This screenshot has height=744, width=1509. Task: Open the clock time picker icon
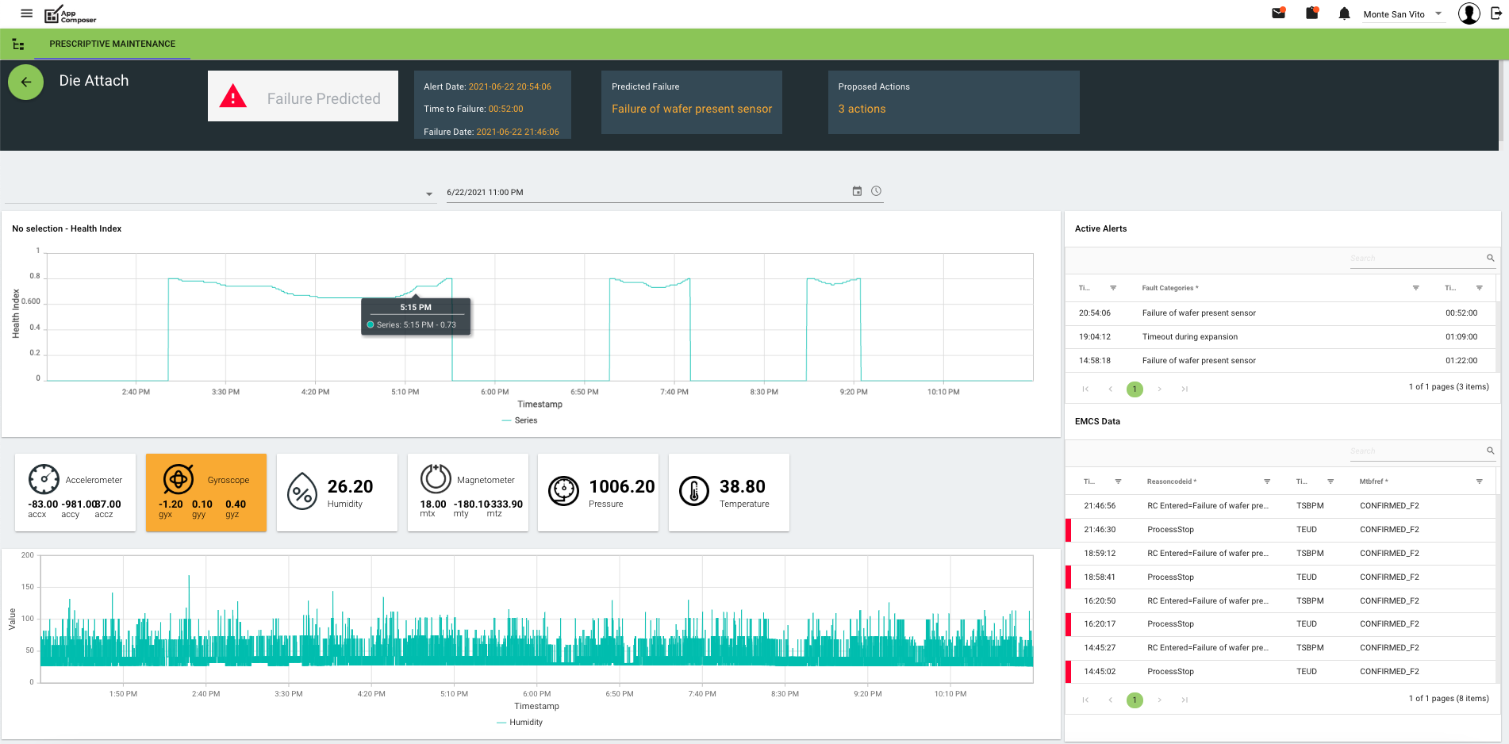click(x=876, y=191)
